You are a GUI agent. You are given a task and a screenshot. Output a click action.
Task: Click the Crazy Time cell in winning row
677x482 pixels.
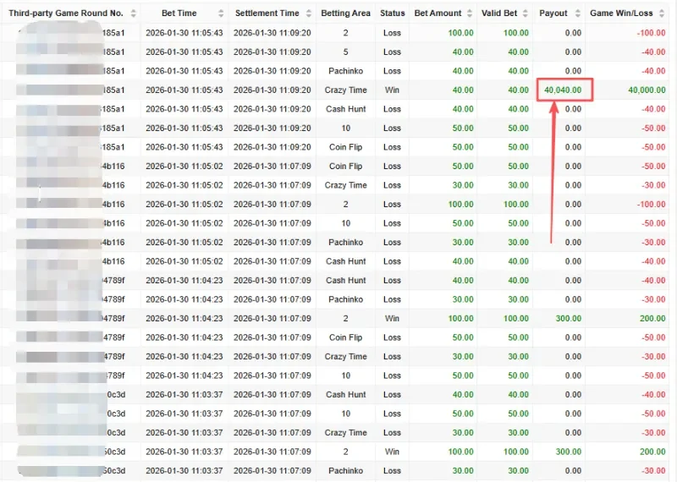pyautogui.click(x=345, y=90)
